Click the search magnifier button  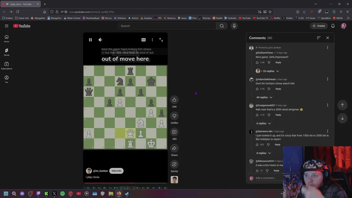pyautogui.click(x=222, y=26)
